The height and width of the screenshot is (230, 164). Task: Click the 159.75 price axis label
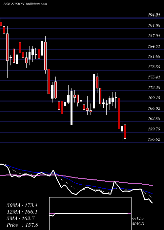(154, 129)
